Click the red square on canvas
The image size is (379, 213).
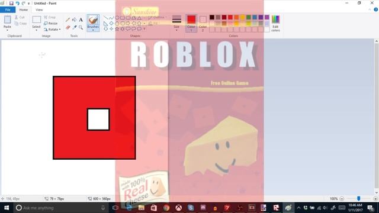(94, 118)
